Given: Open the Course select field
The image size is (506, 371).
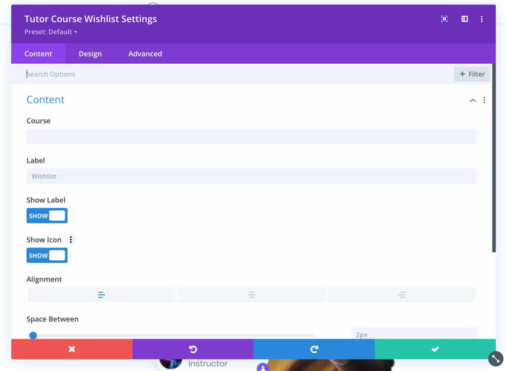Looking at the screenshot, I should click(252, 136).
